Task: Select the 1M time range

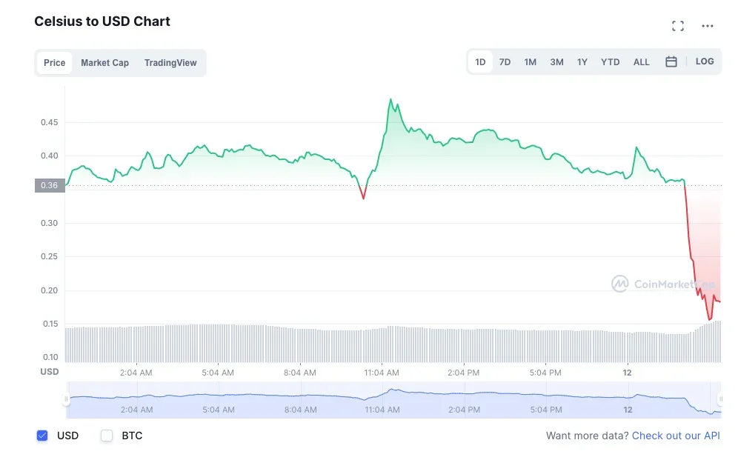Action: click(530, 62)
